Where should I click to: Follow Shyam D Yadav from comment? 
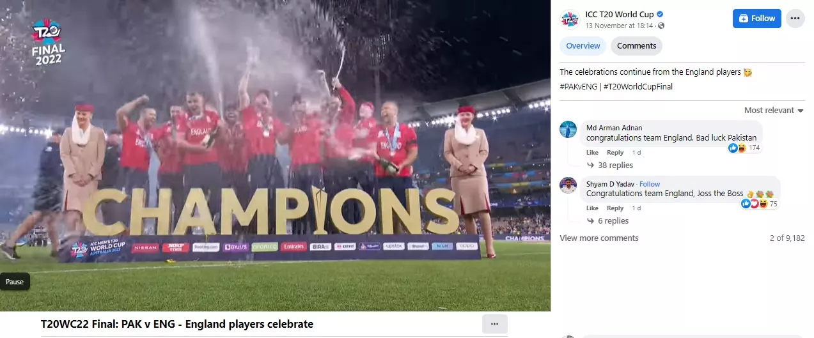(x=650, y=184)
